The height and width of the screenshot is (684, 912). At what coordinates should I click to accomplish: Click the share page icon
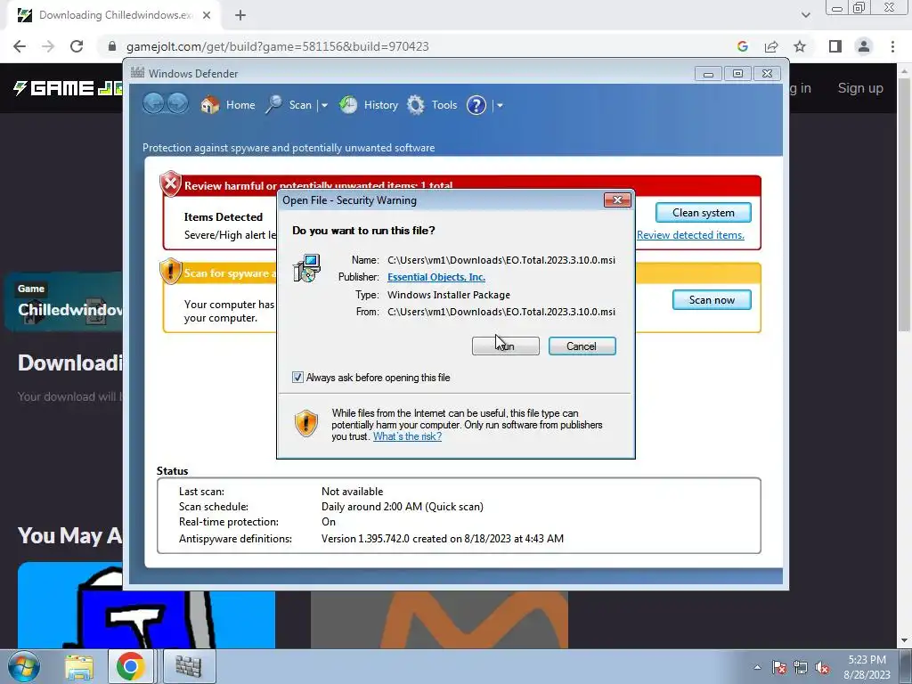[771, 46]
